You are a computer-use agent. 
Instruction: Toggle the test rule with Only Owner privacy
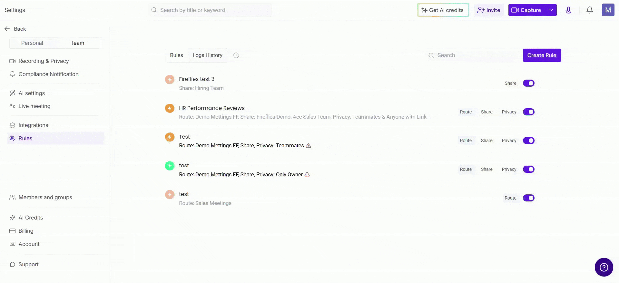(529, 169)
